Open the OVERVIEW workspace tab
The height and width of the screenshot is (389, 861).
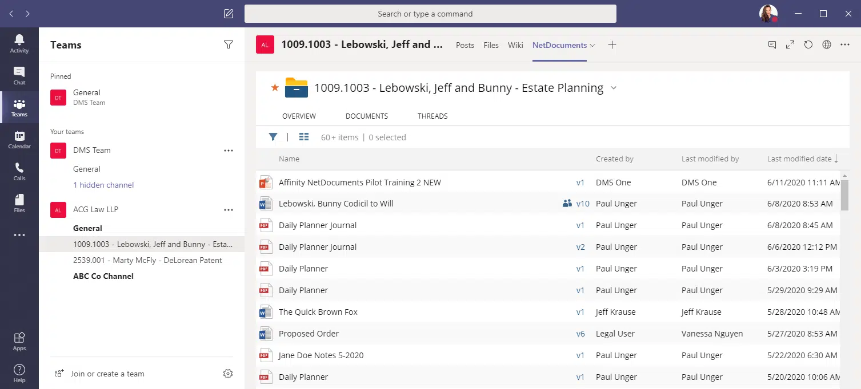point(299,116)
